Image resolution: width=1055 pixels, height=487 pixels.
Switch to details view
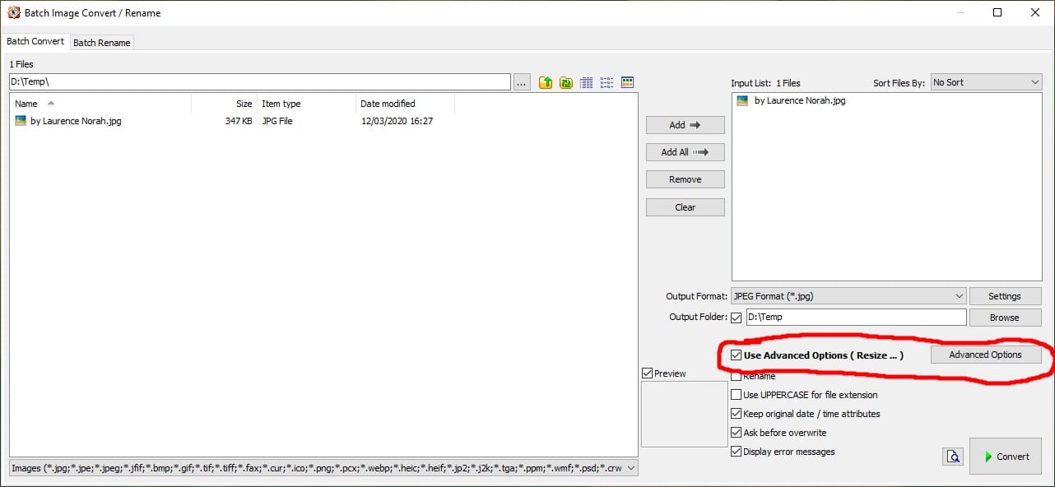(586, 81)
